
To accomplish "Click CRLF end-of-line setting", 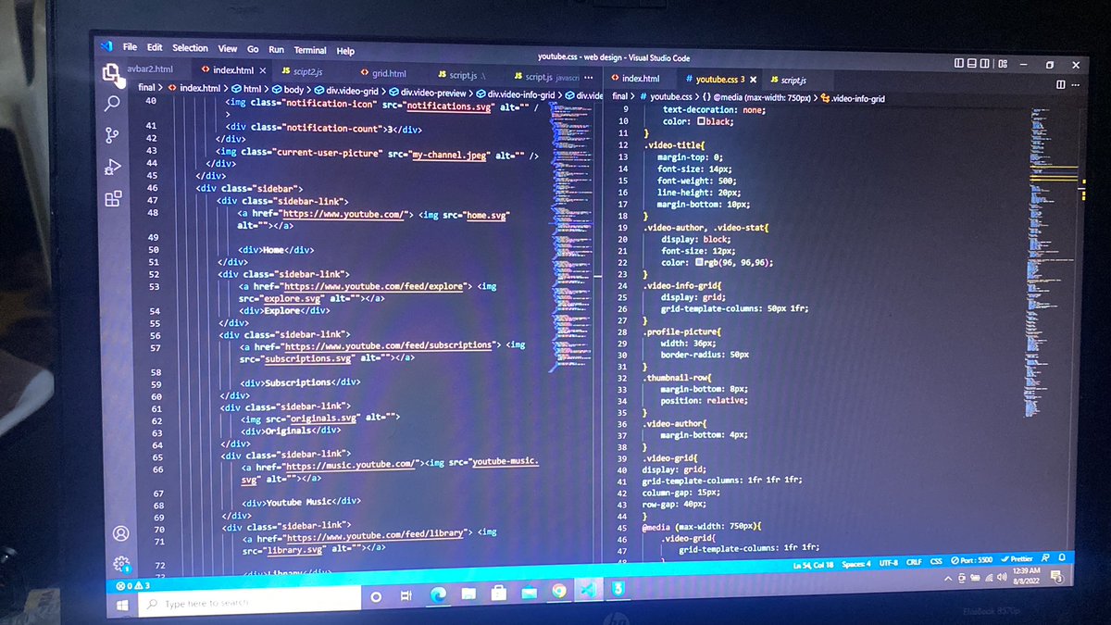I will click(x=914, y=562).
